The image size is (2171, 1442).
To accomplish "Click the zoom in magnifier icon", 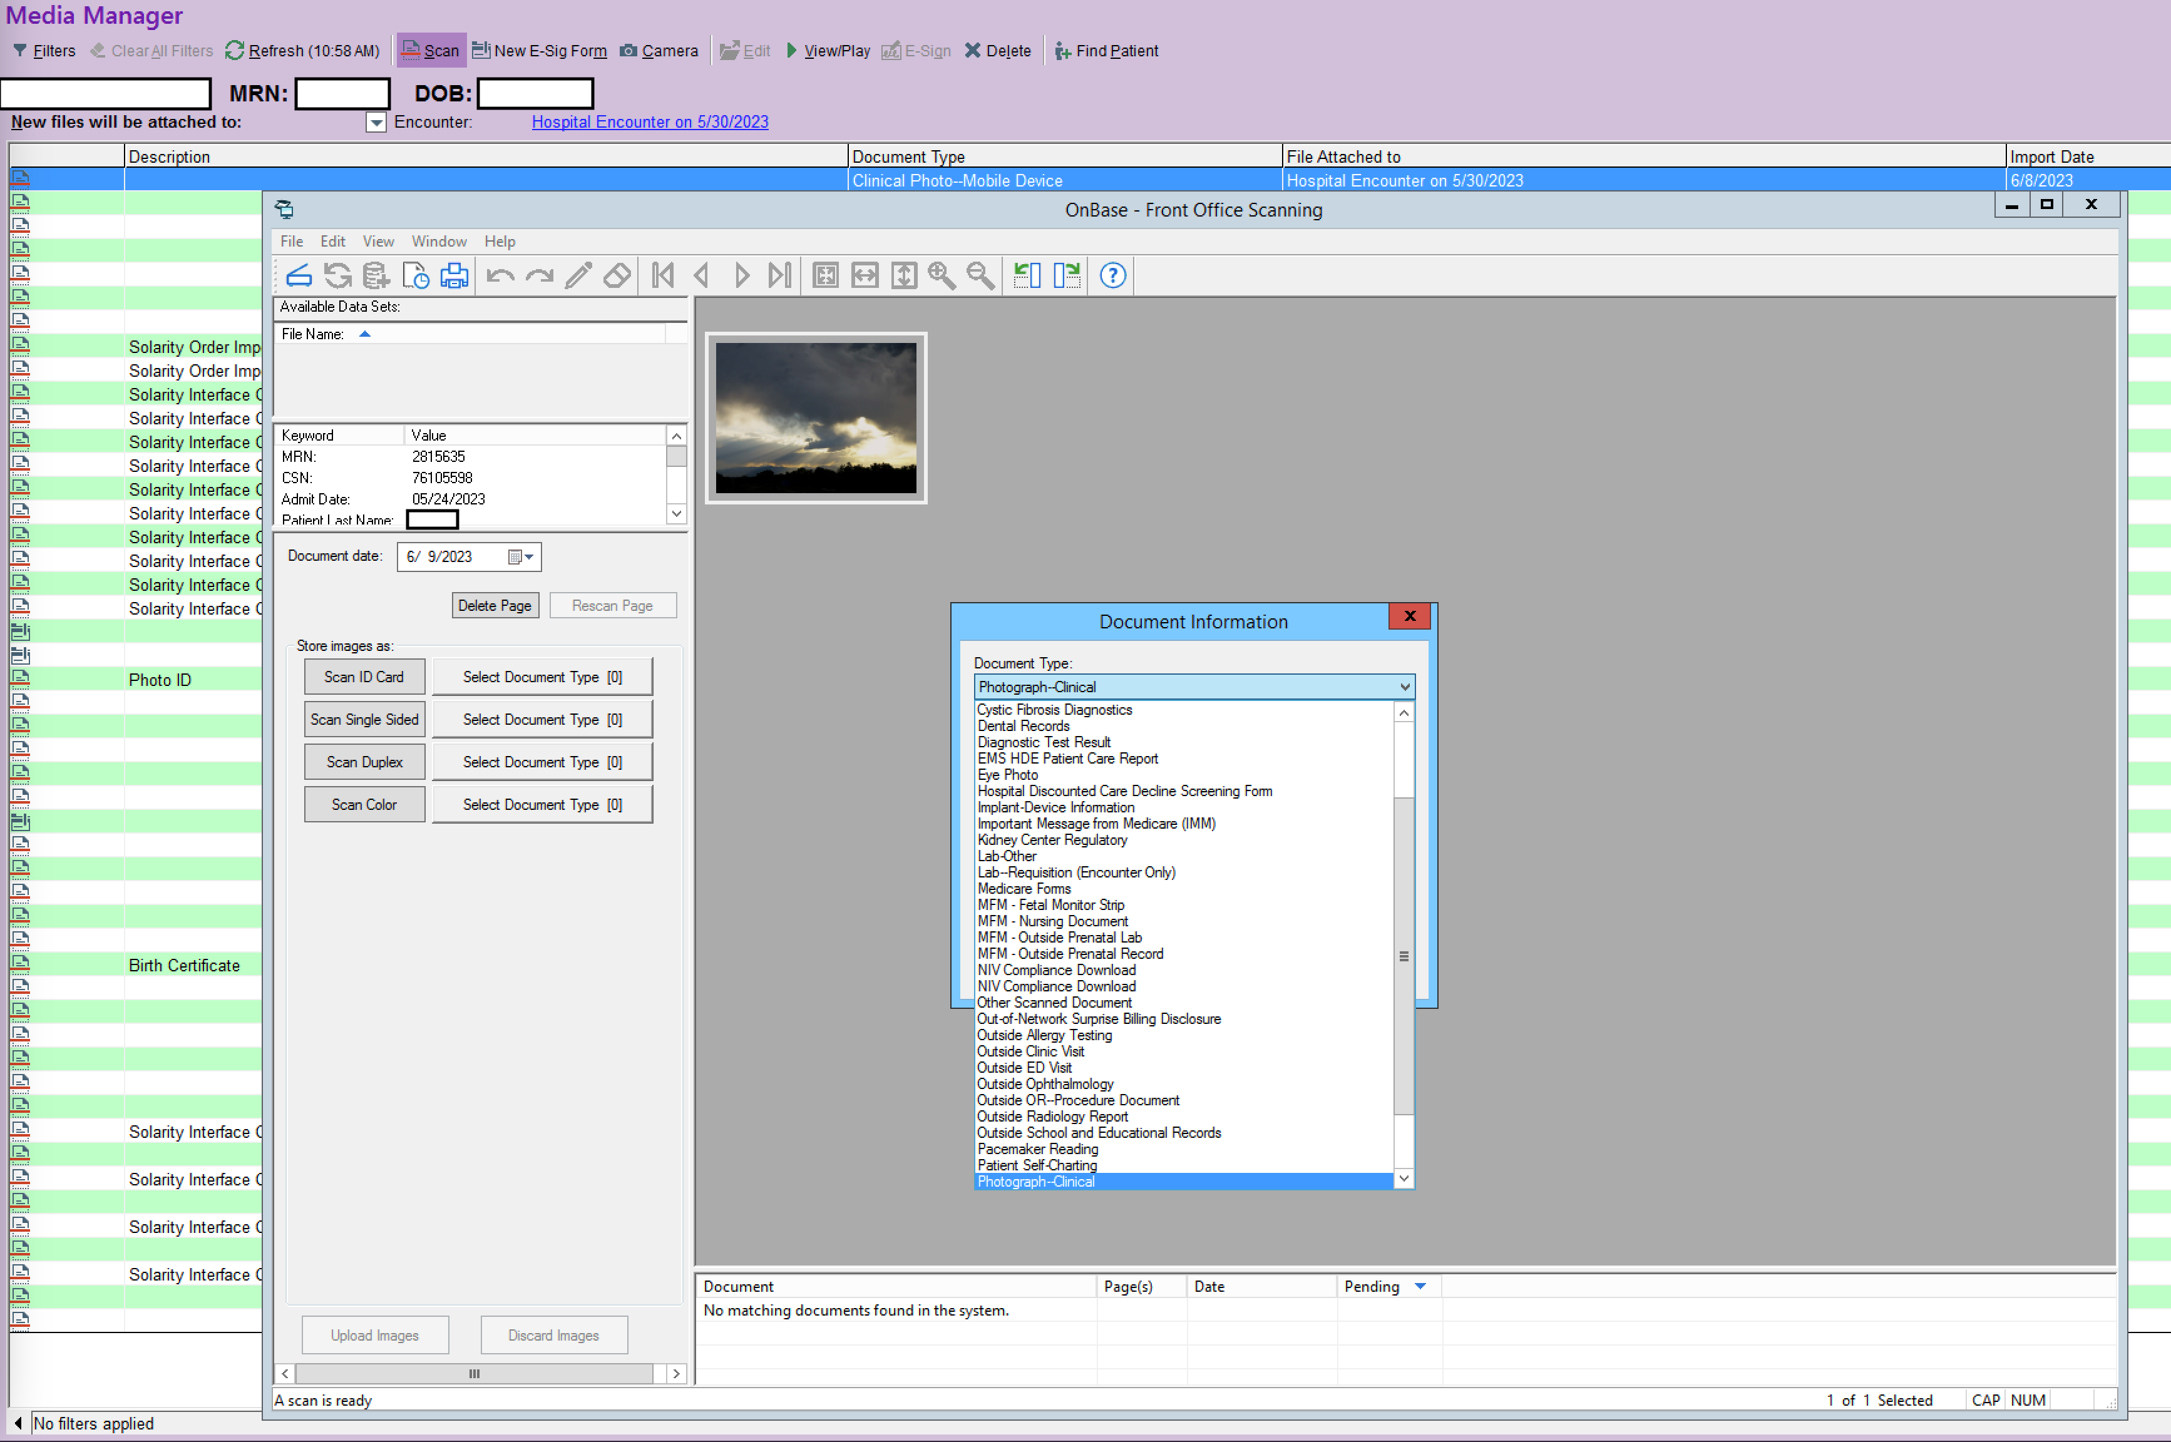I will click(942, 276).
